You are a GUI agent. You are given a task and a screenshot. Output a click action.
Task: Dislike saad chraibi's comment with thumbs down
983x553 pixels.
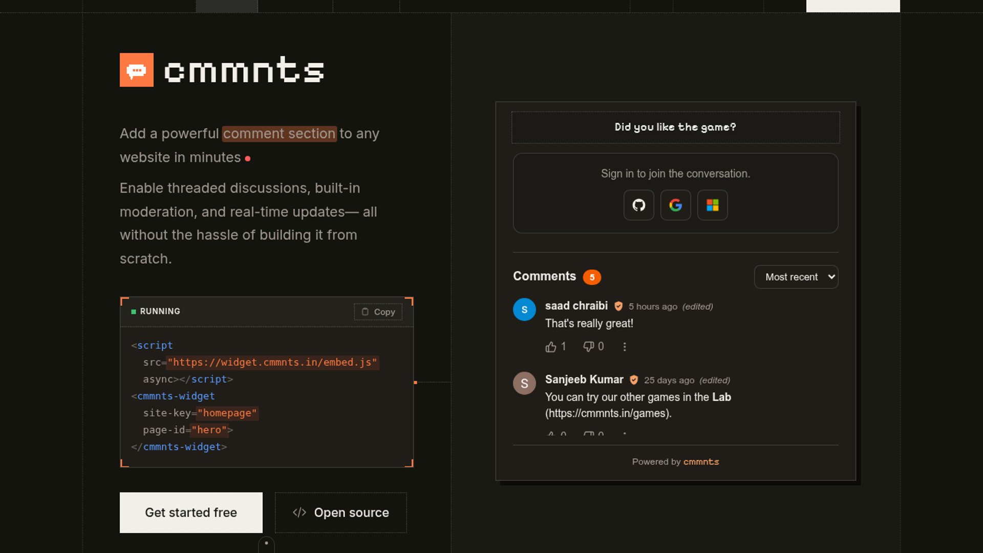pyautogui.click(x=593, y=347)
